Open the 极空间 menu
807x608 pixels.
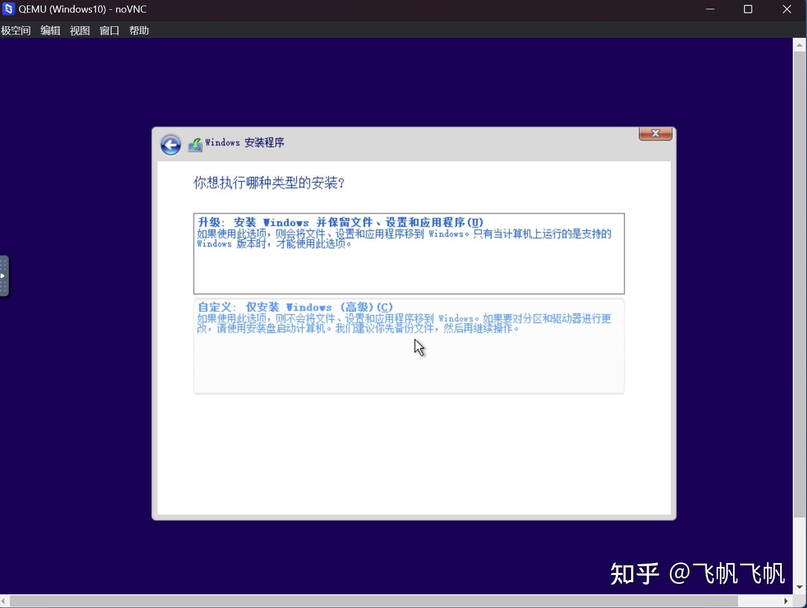click(16, 30)
